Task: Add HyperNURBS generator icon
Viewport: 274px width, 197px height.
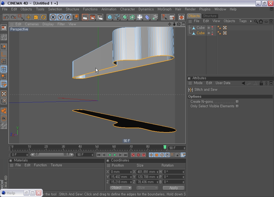Action: (125, 17)
